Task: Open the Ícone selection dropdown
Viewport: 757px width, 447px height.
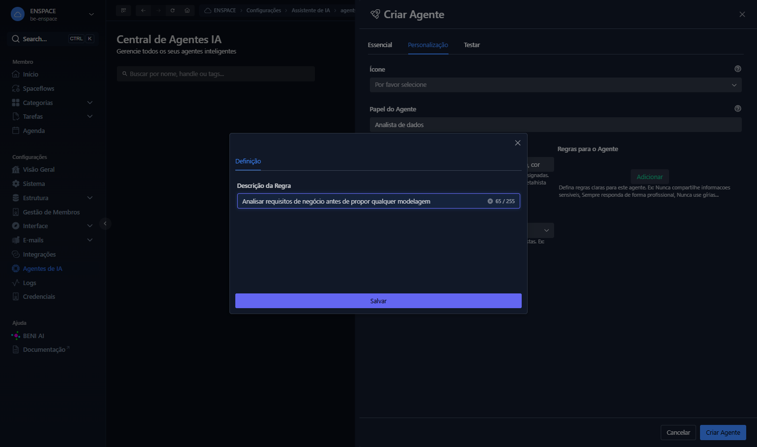Action: point(556,85)
